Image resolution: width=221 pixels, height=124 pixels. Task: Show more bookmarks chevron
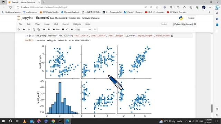(209, 12)
